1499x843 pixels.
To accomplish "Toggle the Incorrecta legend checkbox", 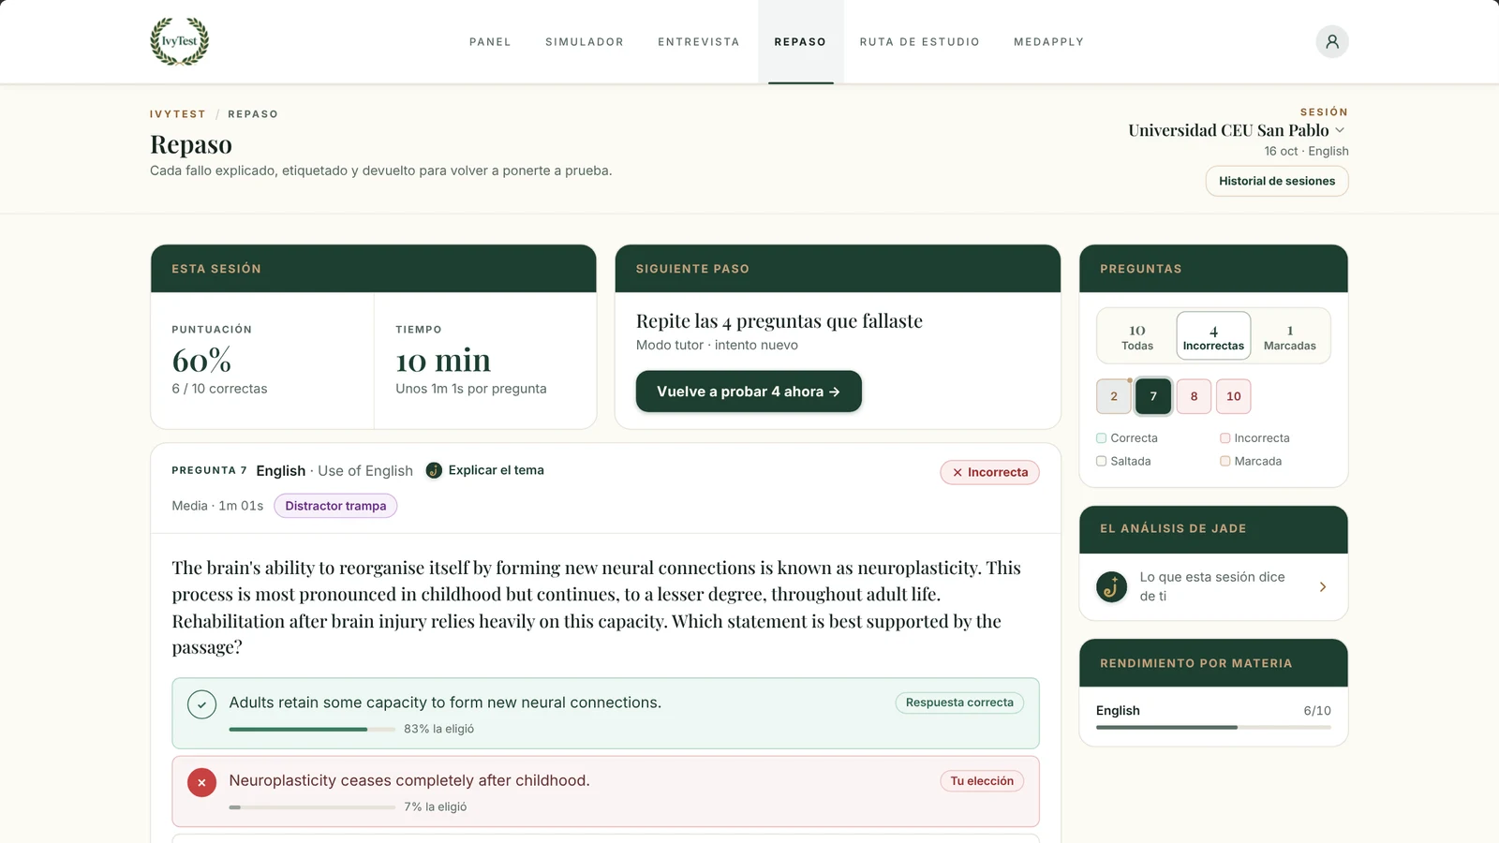I will [1224, 438].
